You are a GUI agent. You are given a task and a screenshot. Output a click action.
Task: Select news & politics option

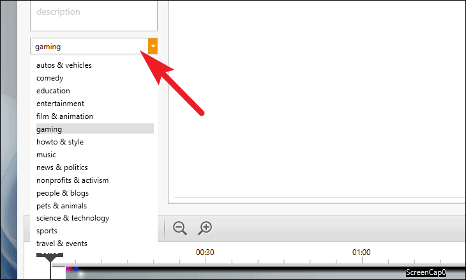pyautogui.click(x=62, y=167)
